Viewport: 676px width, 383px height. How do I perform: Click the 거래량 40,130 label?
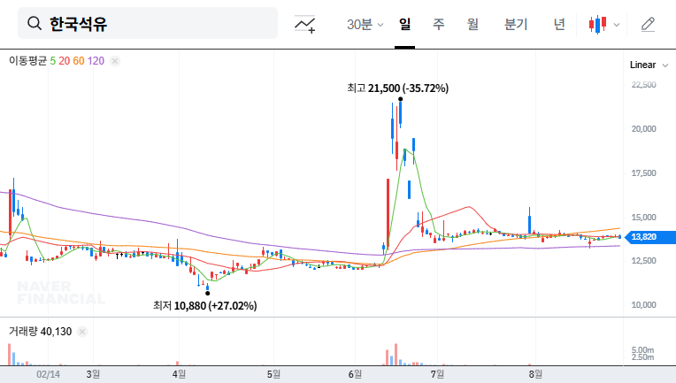[40, 332]
